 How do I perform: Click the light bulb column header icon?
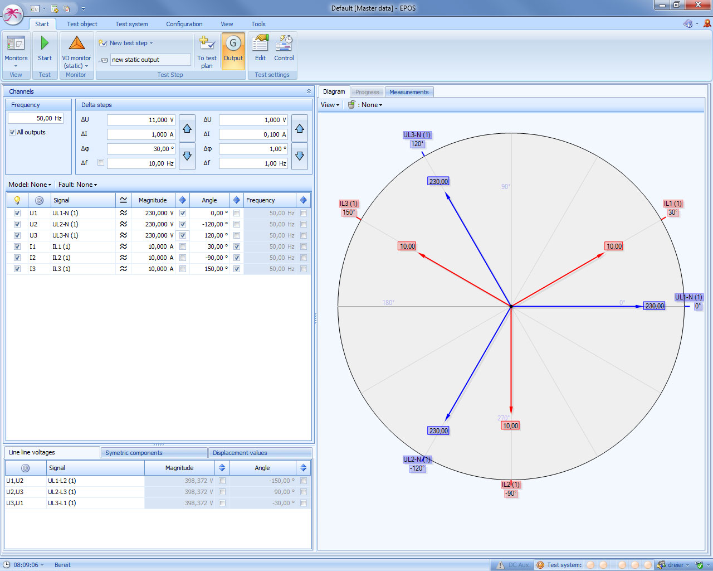click(17, 200)
